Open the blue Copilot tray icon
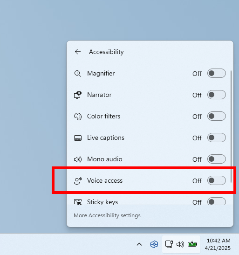This screenshot has height=255, width=239. tap(154, 244)
